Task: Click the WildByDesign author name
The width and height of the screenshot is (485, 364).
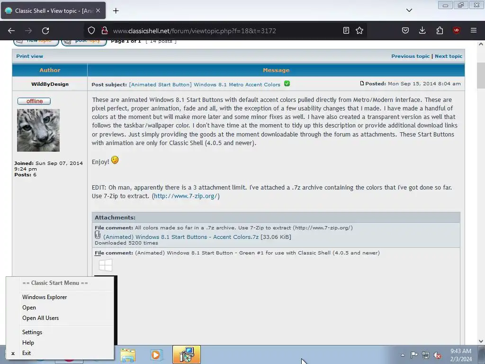Action: point(50,84)
